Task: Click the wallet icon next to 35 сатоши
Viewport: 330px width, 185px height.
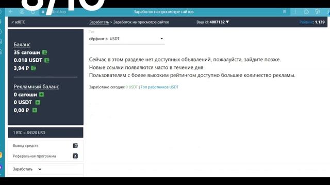Action: point(45,52)
